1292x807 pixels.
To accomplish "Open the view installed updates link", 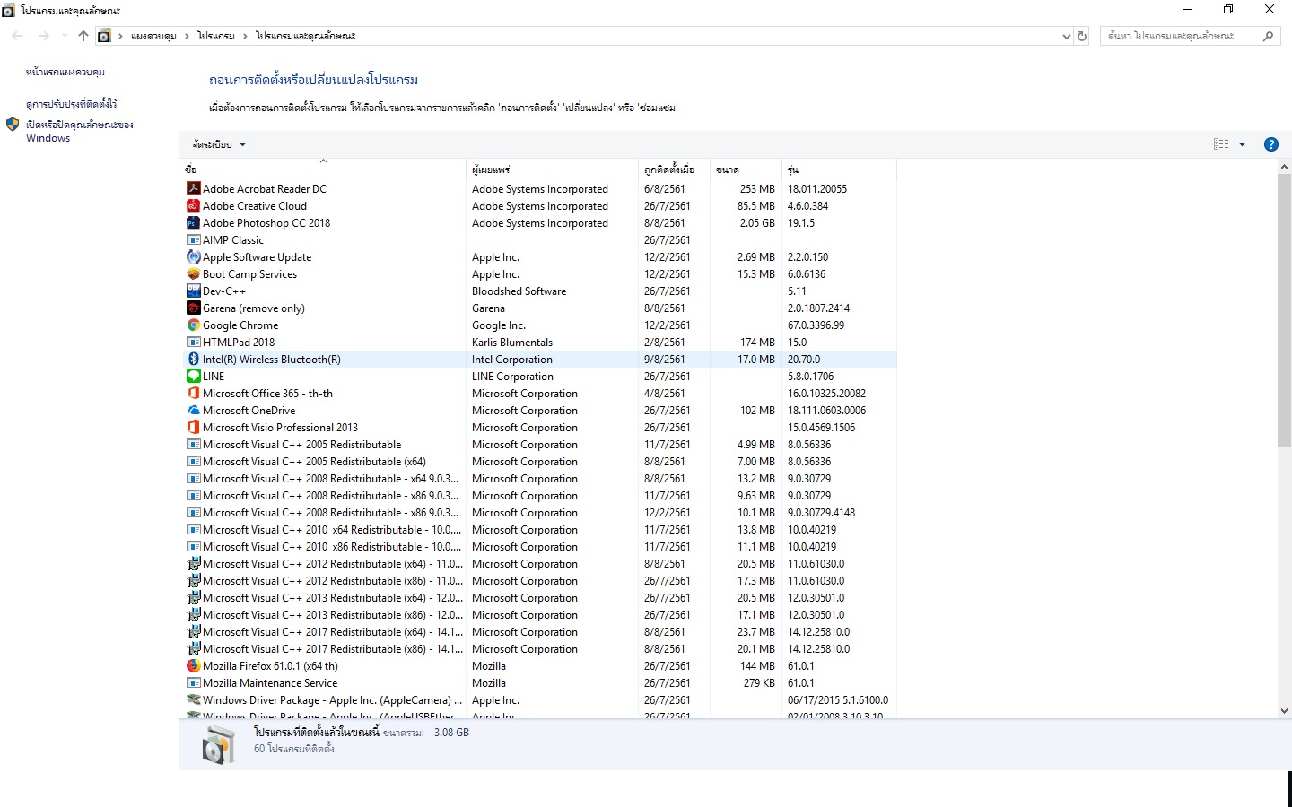I will click(x=72, y=104).
